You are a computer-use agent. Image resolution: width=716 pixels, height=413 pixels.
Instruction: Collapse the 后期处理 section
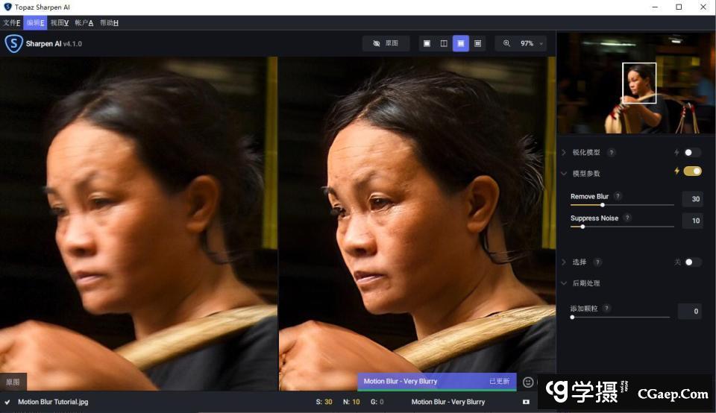(x=564, y=283)
